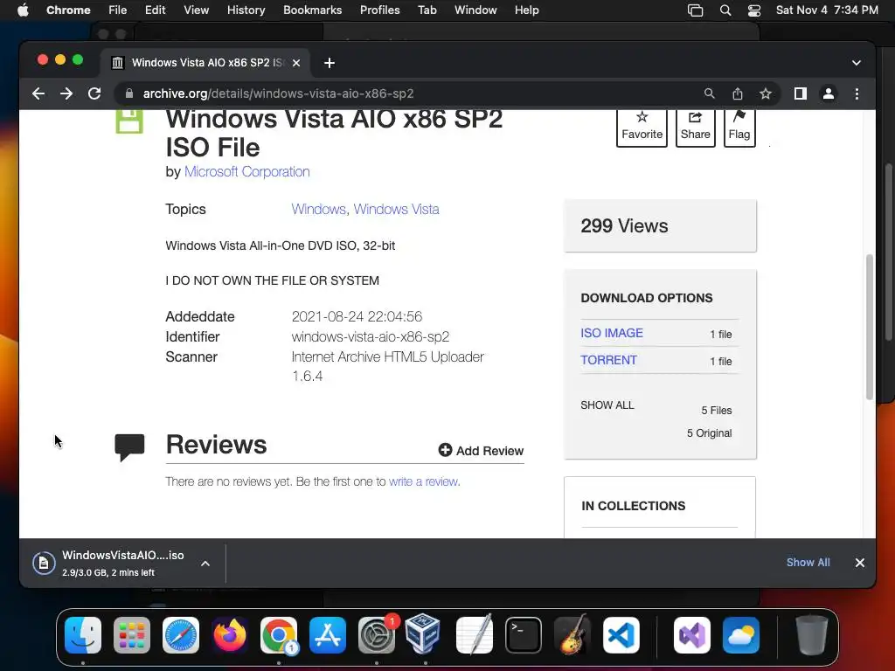This screenshot has height=671, width=895.
Task: Open Launchpad from the Dock
Action: pyautogui.click(x=132, y=635)
